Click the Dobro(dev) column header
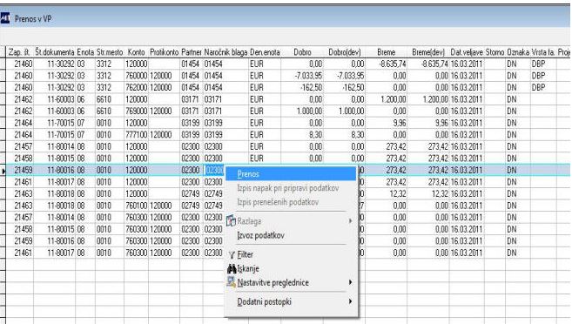The height and width of the screenshot is (324, 572). 345,52
